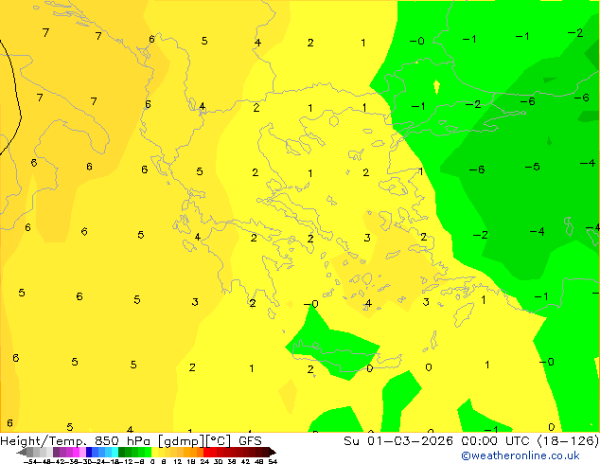Click the darkest green legend swatch above -12

(121, 452)
